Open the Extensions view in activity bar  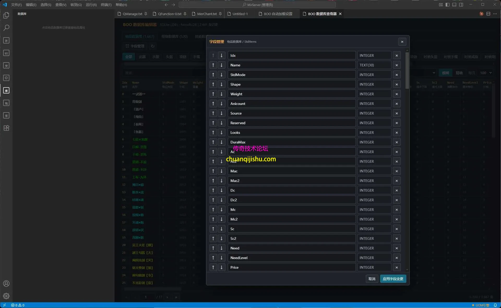coord(6,128)
